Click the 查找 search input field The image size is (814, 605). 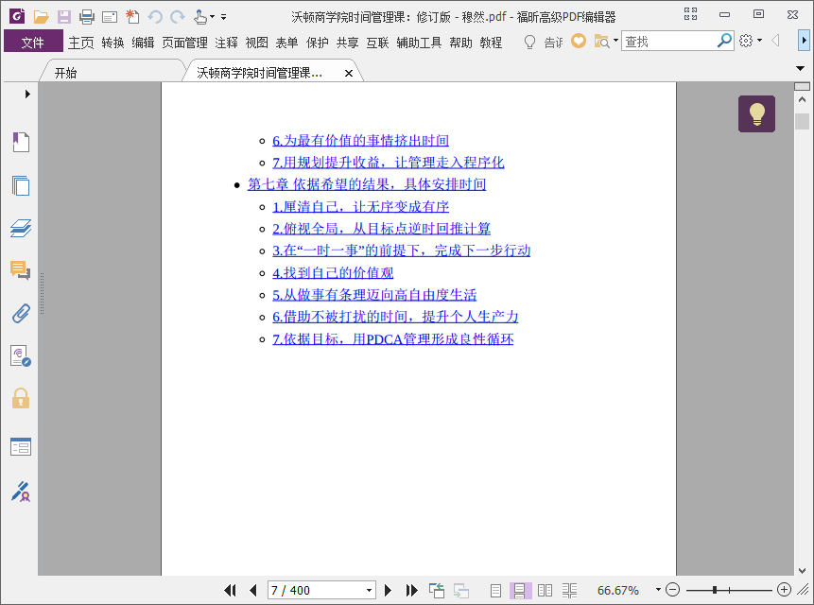[668, 41]
